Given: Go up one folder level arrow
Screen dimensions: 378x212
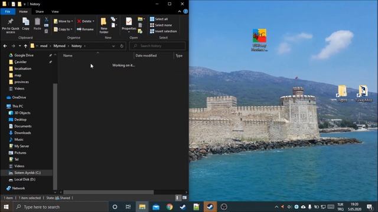Looking at the screenshot, I should click(25, 46).
